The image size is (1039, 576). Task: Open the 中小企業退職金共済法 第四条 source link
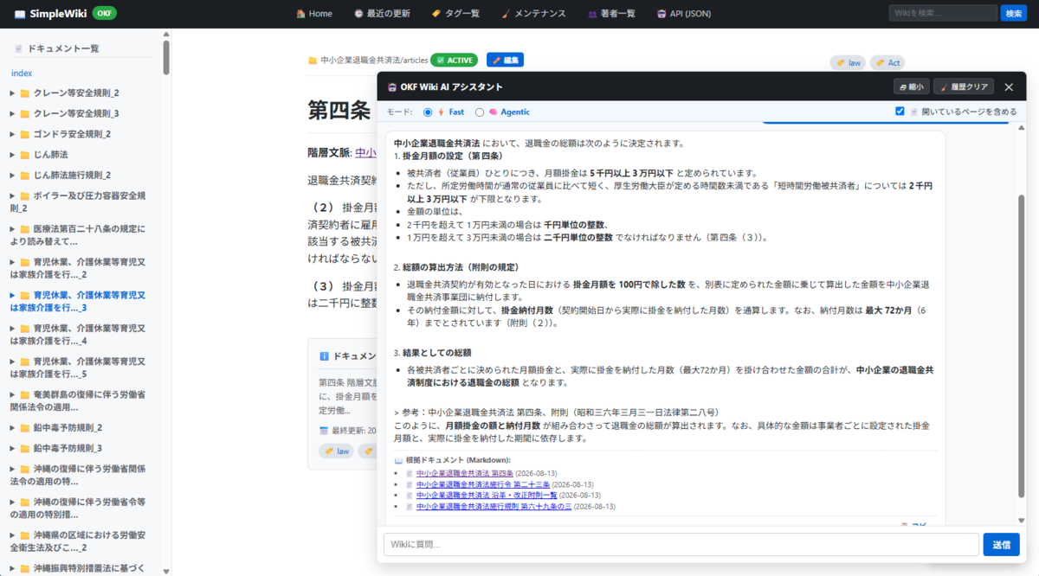[x=464, y=474]
